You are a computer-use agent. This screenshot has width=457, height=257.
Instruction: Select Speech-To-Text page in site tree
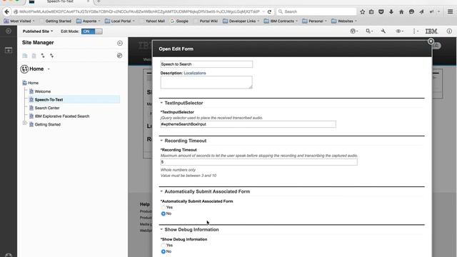49,100
